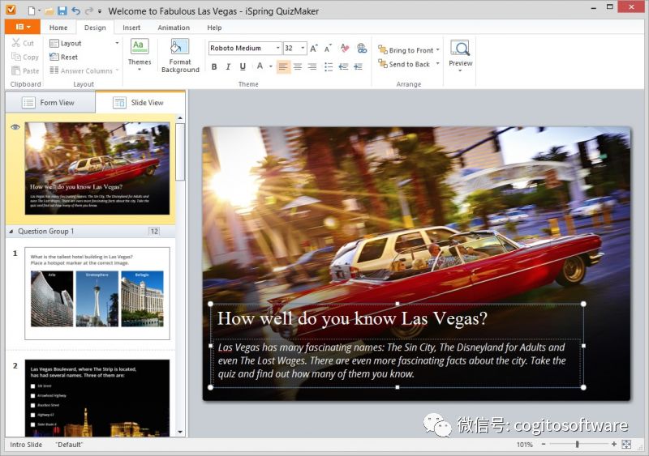The width and height of the screenshot is (649, 456).
Task: Decrease font size
Action: 329,49
